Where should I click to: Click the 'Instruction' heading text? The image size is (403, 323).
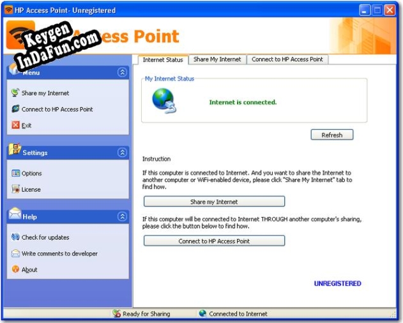tap(156, 159)
